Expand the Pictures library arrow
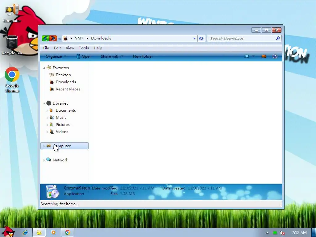Image resolution: width=316 pixels, height=237 pixels. (x=47, y=125)
